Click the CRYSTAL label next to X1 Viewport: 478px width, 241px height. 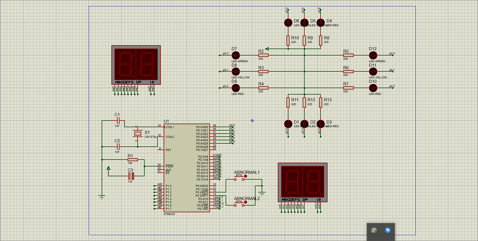(x=151, y=137)
